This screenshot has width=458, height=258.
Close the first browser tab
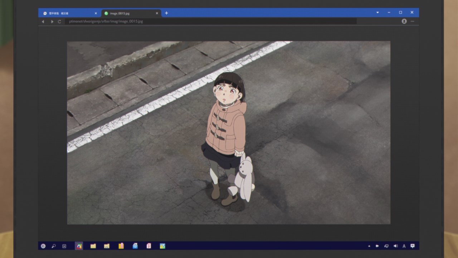tap(96, 13)
